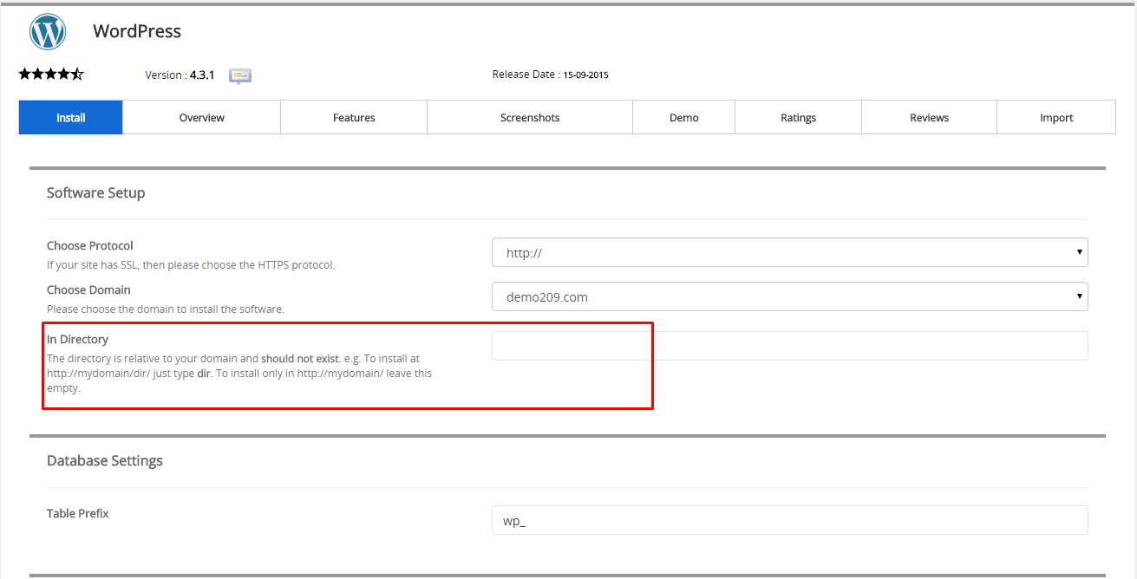Click the In Directory description paragraph
This screenshot has width=1137, height=579.
(239, 373)
